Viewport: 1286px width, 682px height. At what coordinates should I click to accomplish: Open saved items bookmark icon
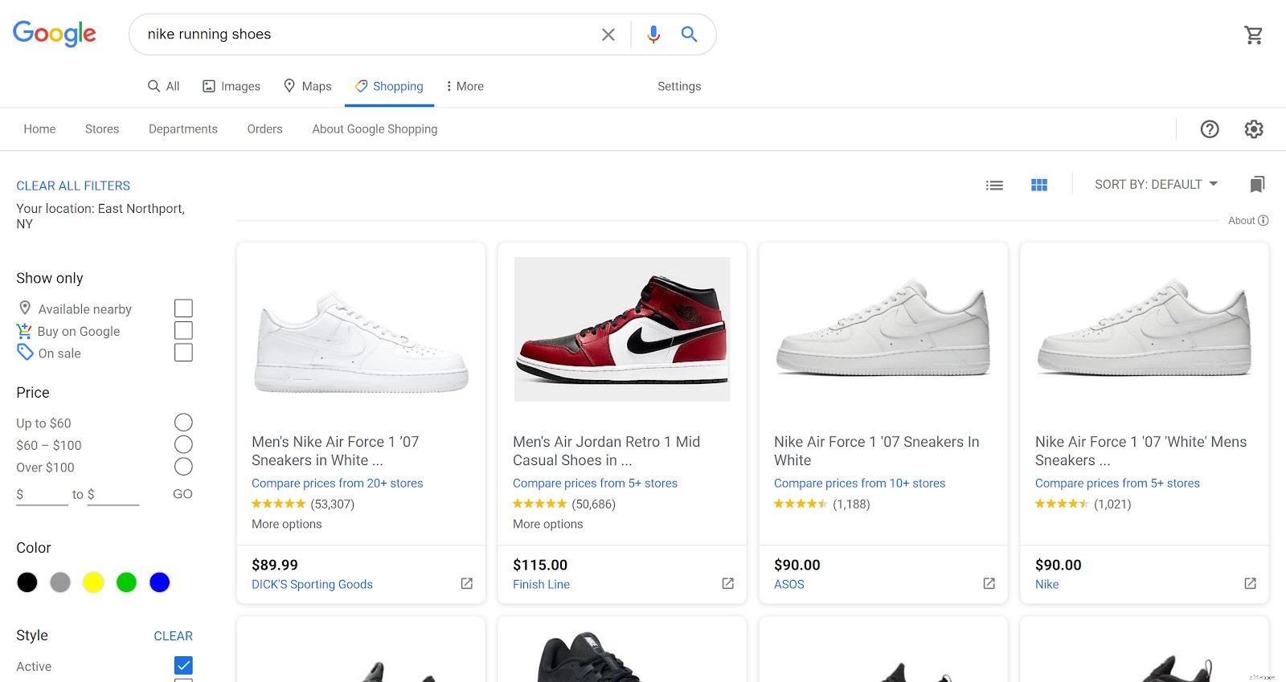coord(1257,185)
